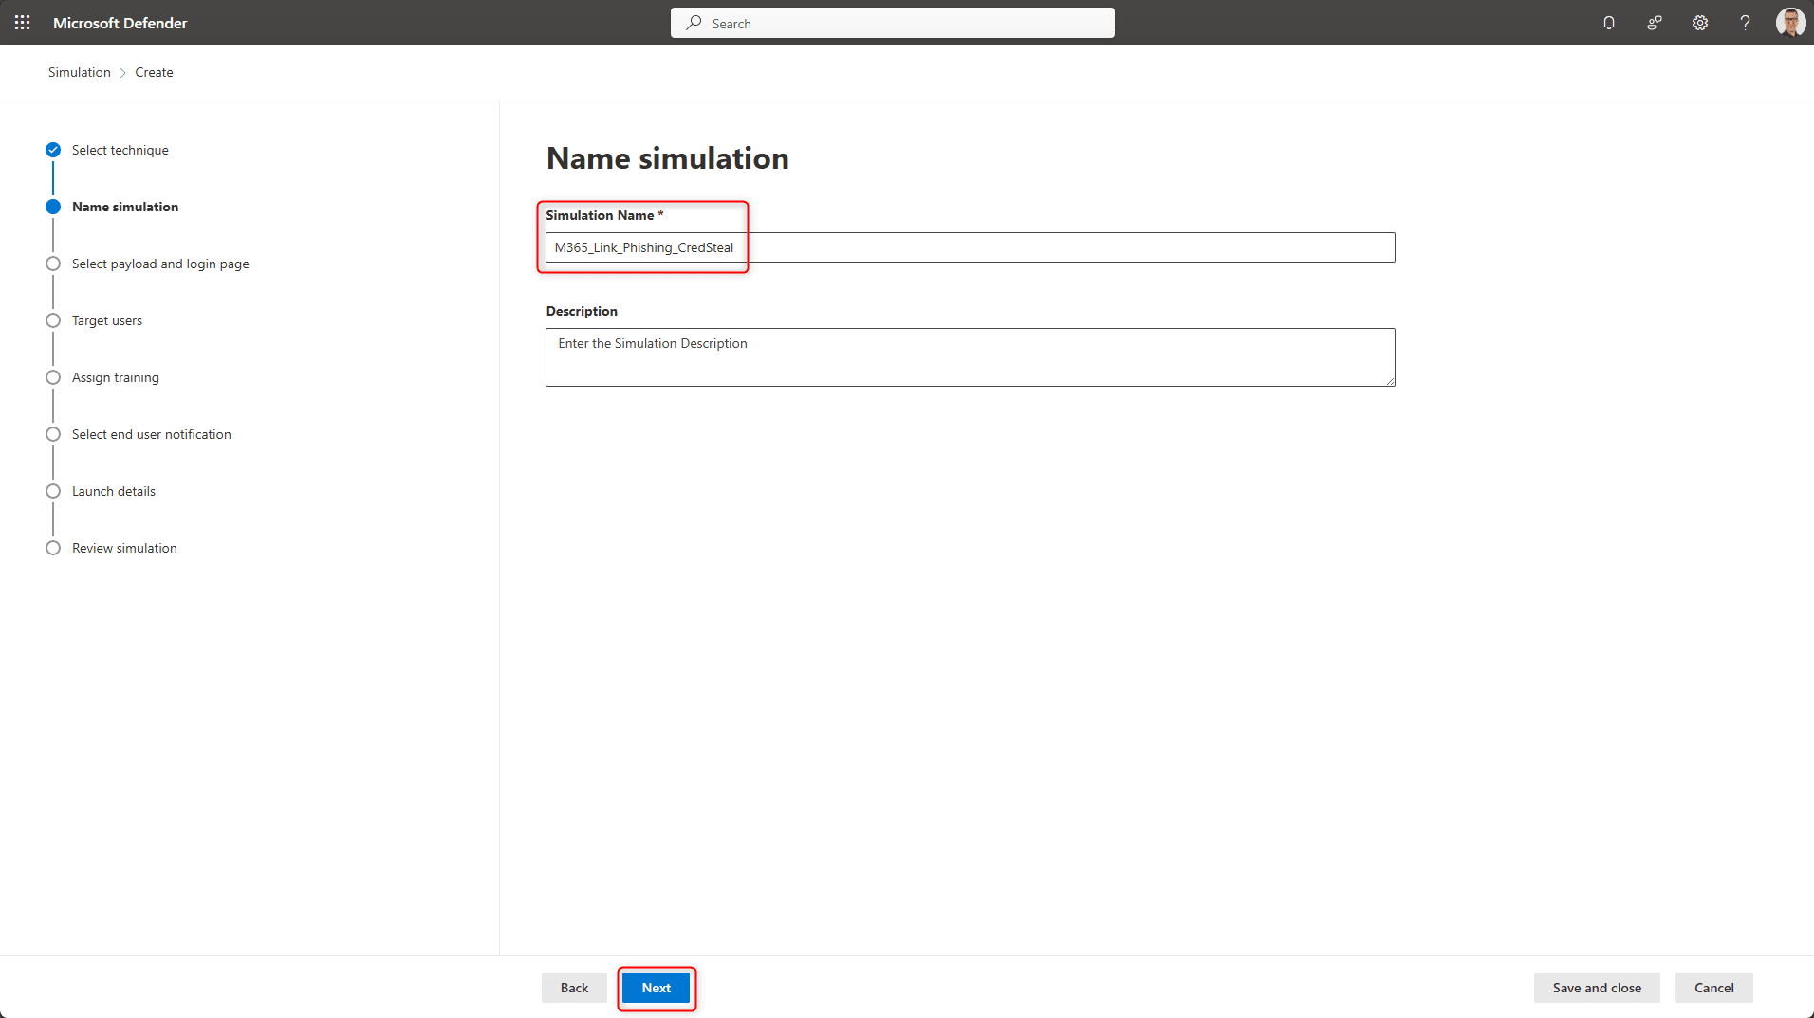
Task: Select the Assign training step circle
Action: 53,377
